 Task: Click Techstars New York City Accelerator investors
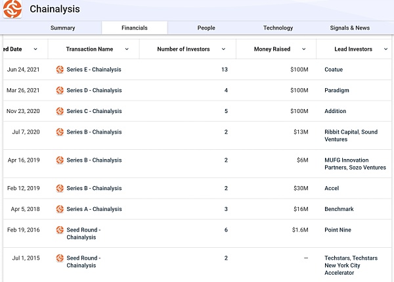351,265
